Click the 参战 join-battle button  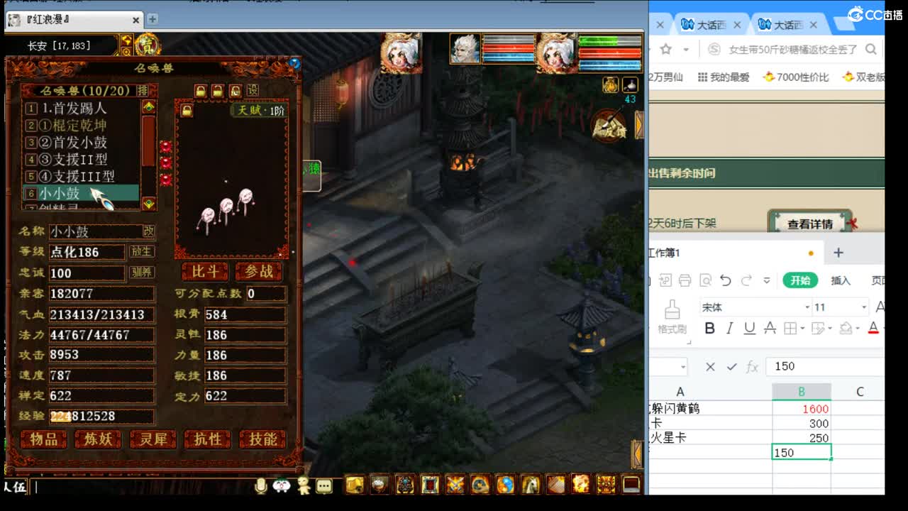259,271
